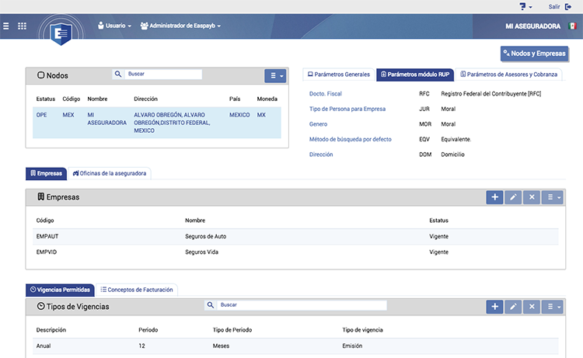Open Tipos de Vigencias options dropdown
The width and height of the screenshot is (583, 358).
point(552,307)
